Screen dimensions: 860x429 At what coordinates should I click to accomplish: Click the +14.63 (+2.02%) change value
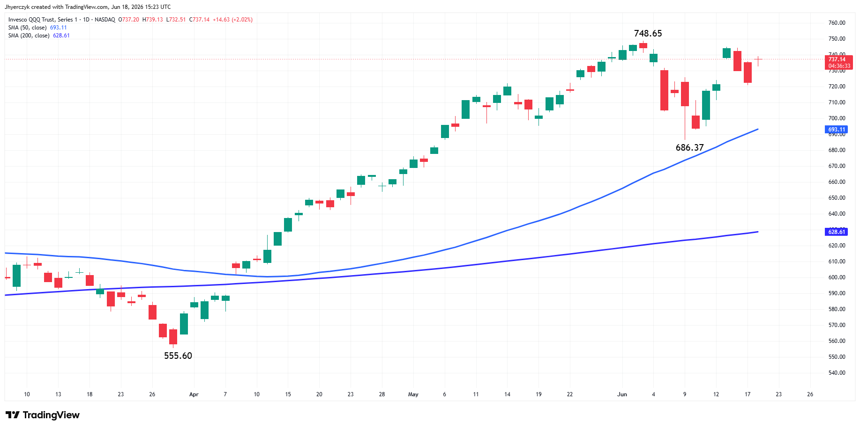click(x=232, y=20)
